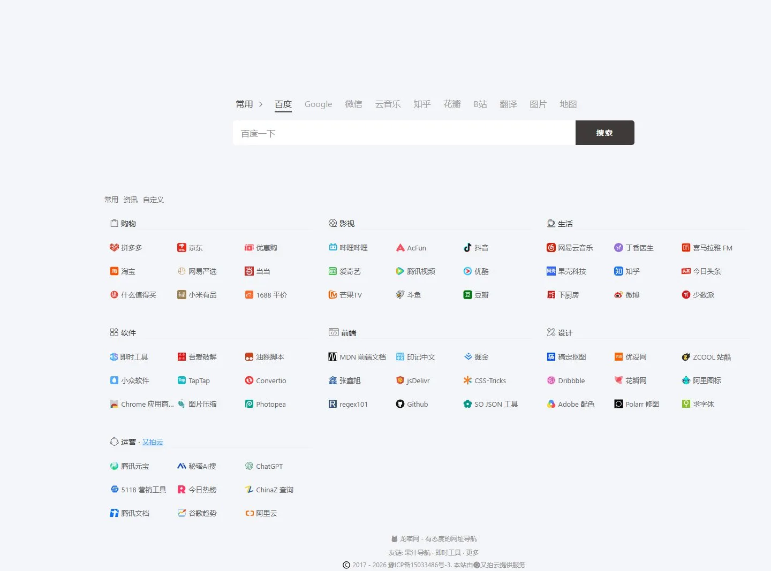Click the 抖音 music note icon

467,247
